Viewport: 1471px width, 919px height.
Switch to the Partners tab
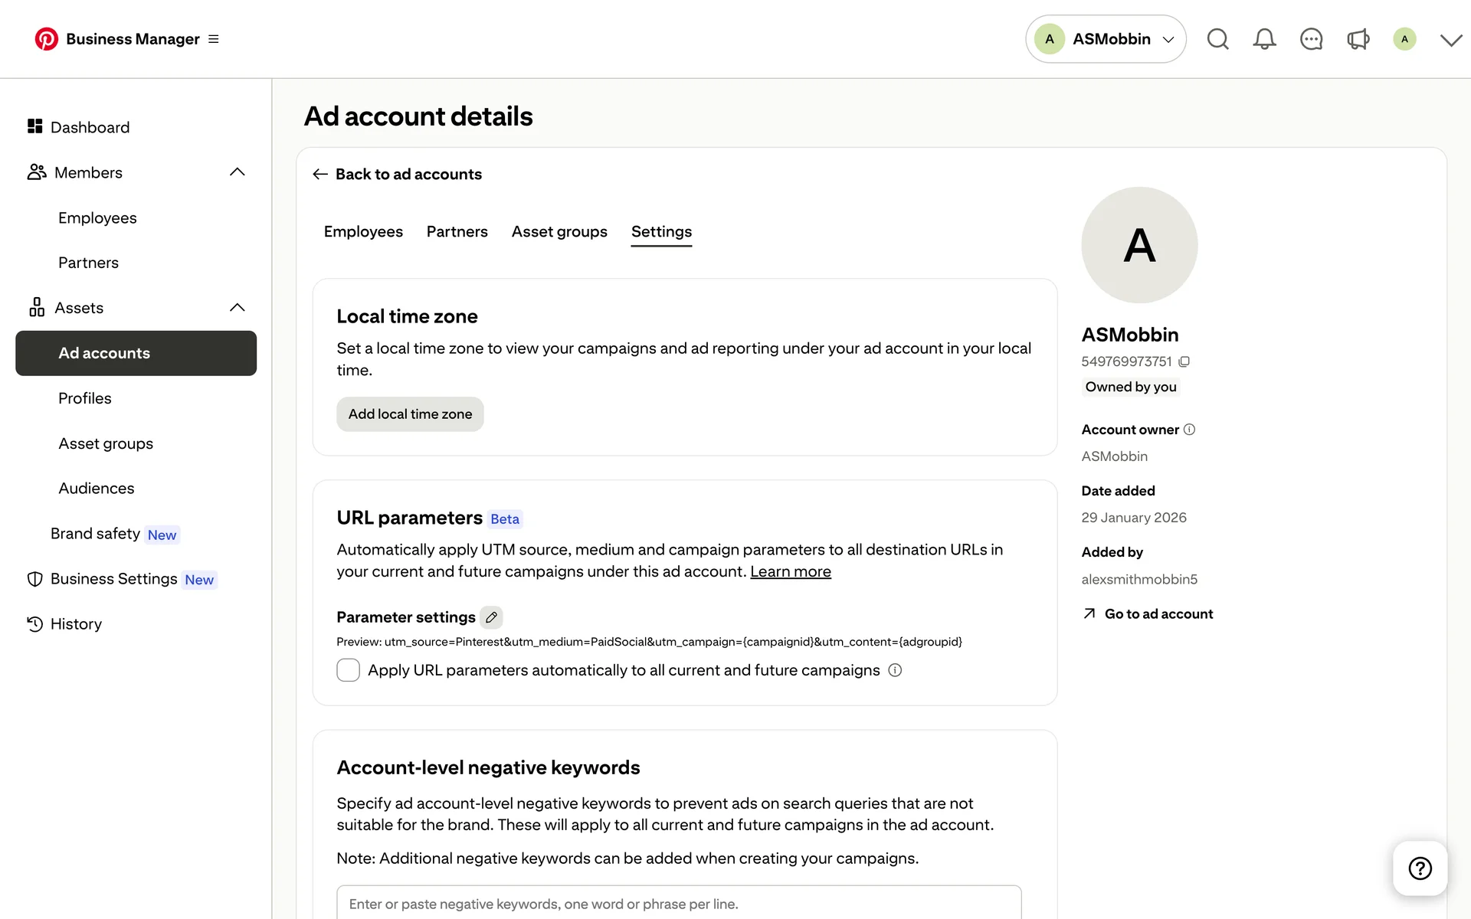coord(457,231)
